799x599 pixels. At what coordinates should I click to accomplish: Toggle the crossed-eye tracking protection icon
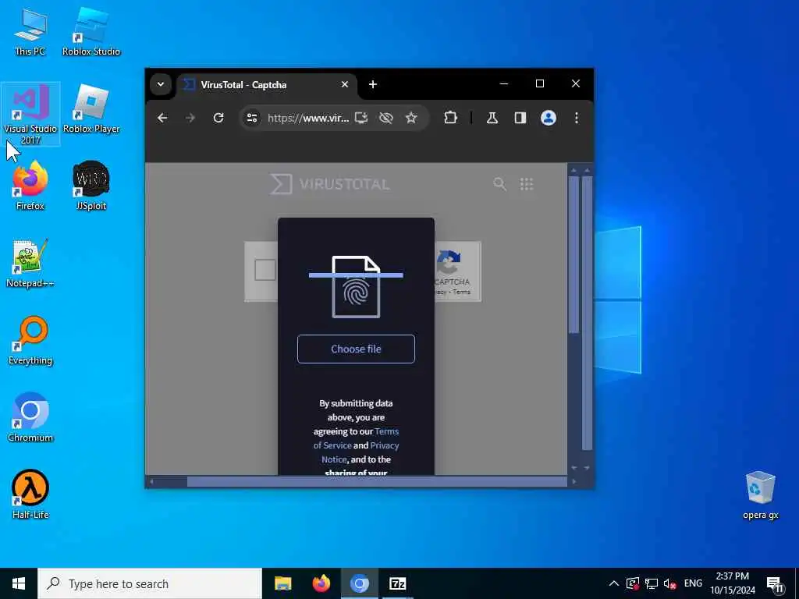(386, 119)
